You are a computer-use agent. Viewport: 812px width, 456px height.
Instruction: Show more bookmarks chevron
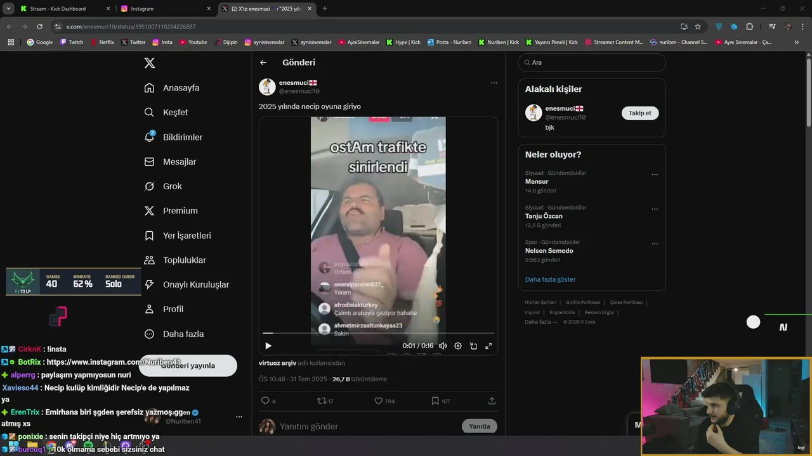(x=797, y=42)
